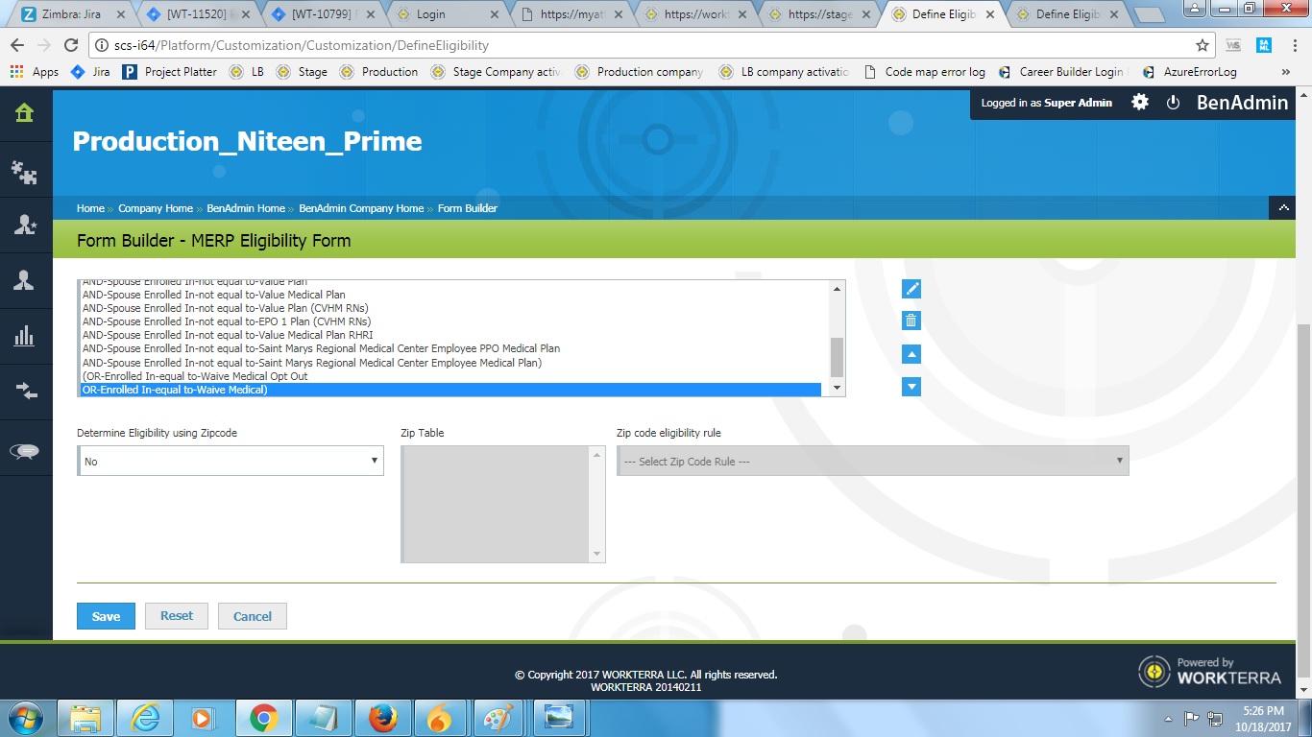Expand the Select Zip Code Rule dropdown
1312x737 pixels.
[872, 462]
